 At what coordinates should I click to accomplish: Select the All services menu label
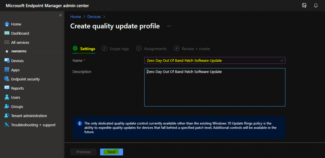20,42
